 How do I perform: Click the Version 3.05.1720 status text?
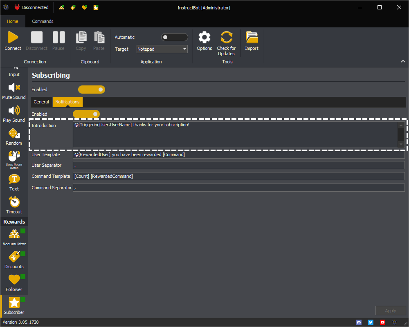(20, 323)
